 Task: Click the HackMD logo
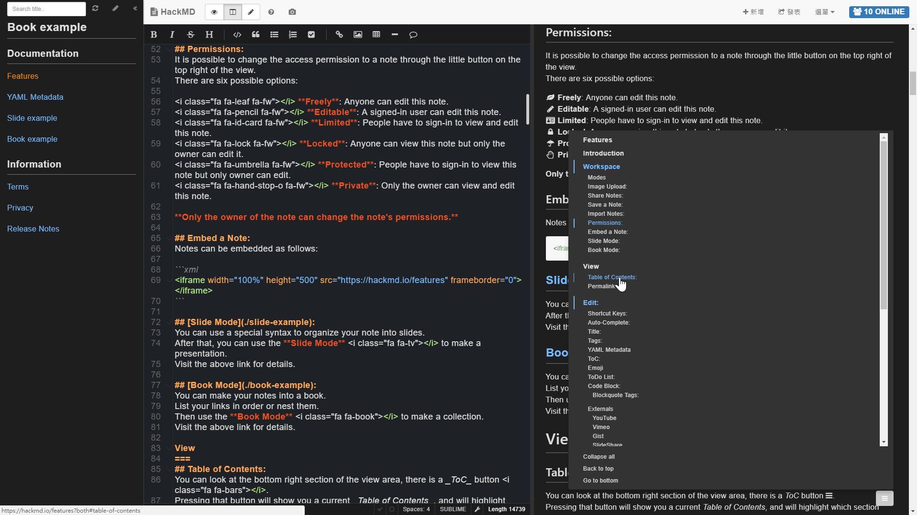pos(172,12)
